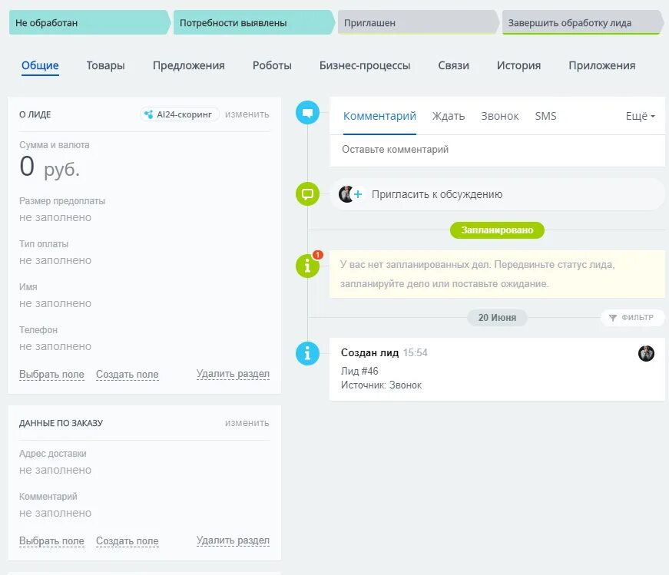
Task: Click the blue comment timeline icon
Action: click(307, 113)
